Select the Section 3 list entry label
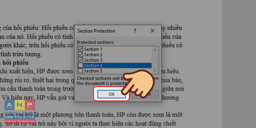The width and height of the screenshot is (256, 128). tap(93, 60)
